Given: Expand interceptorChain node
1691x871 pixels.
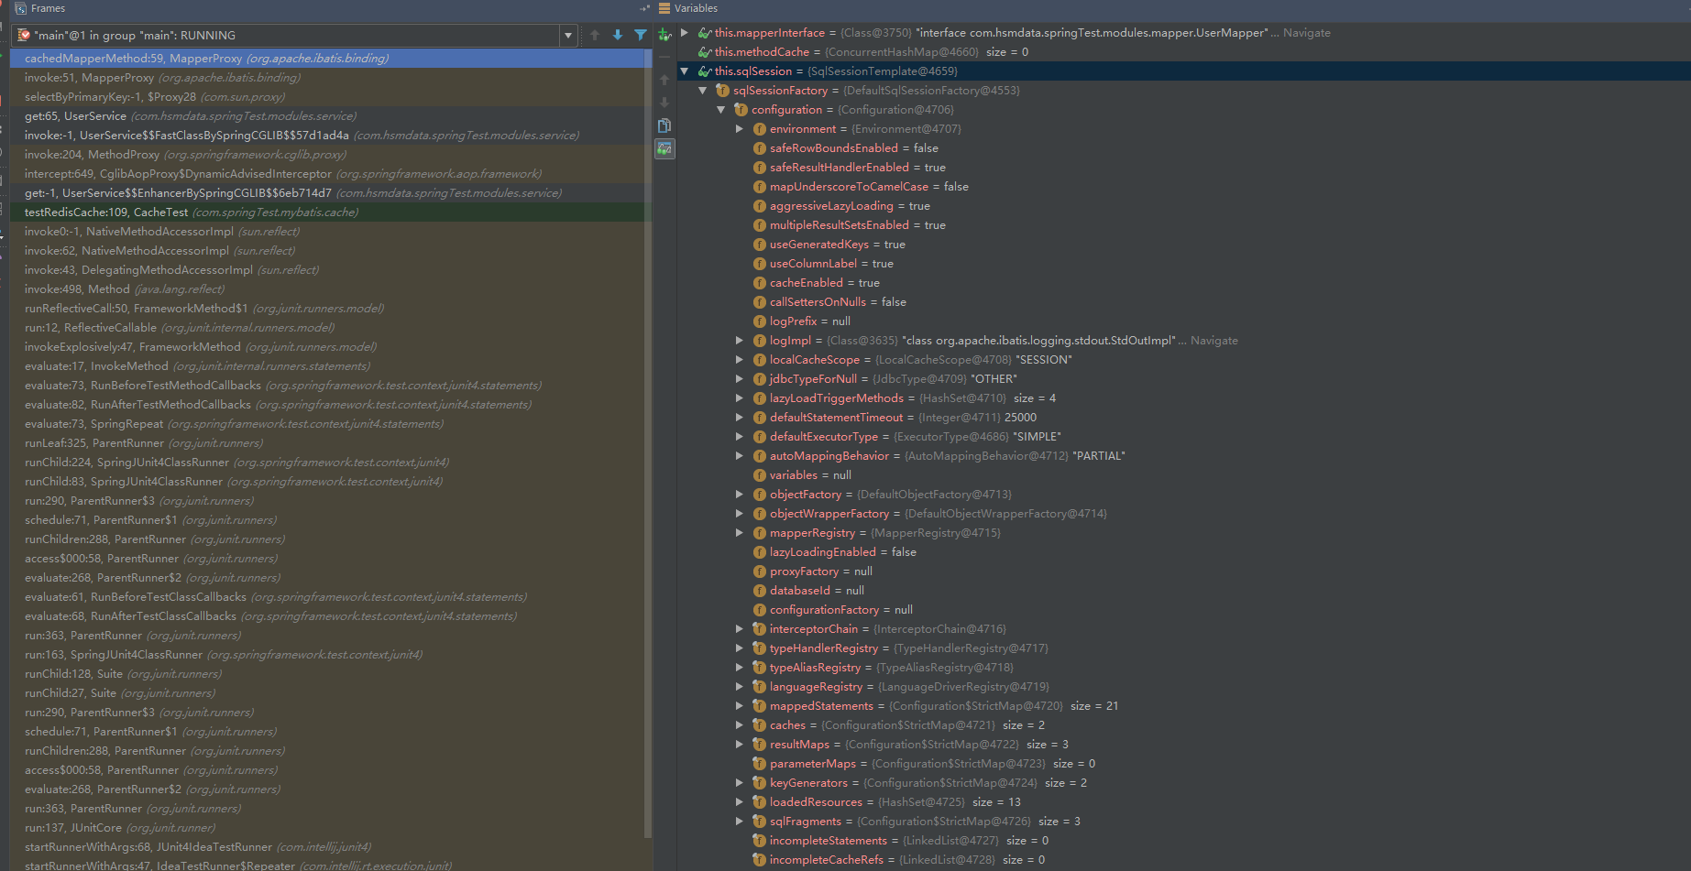Looking at the screenshot, I should point(740,629).
